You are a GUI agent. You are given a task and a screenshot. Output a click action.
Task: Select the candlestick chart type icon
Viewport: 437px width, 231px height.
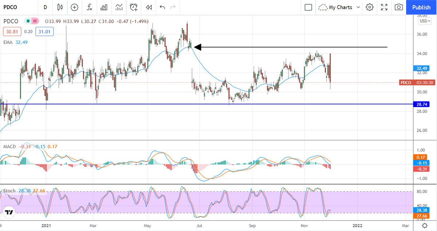[60, 7]
